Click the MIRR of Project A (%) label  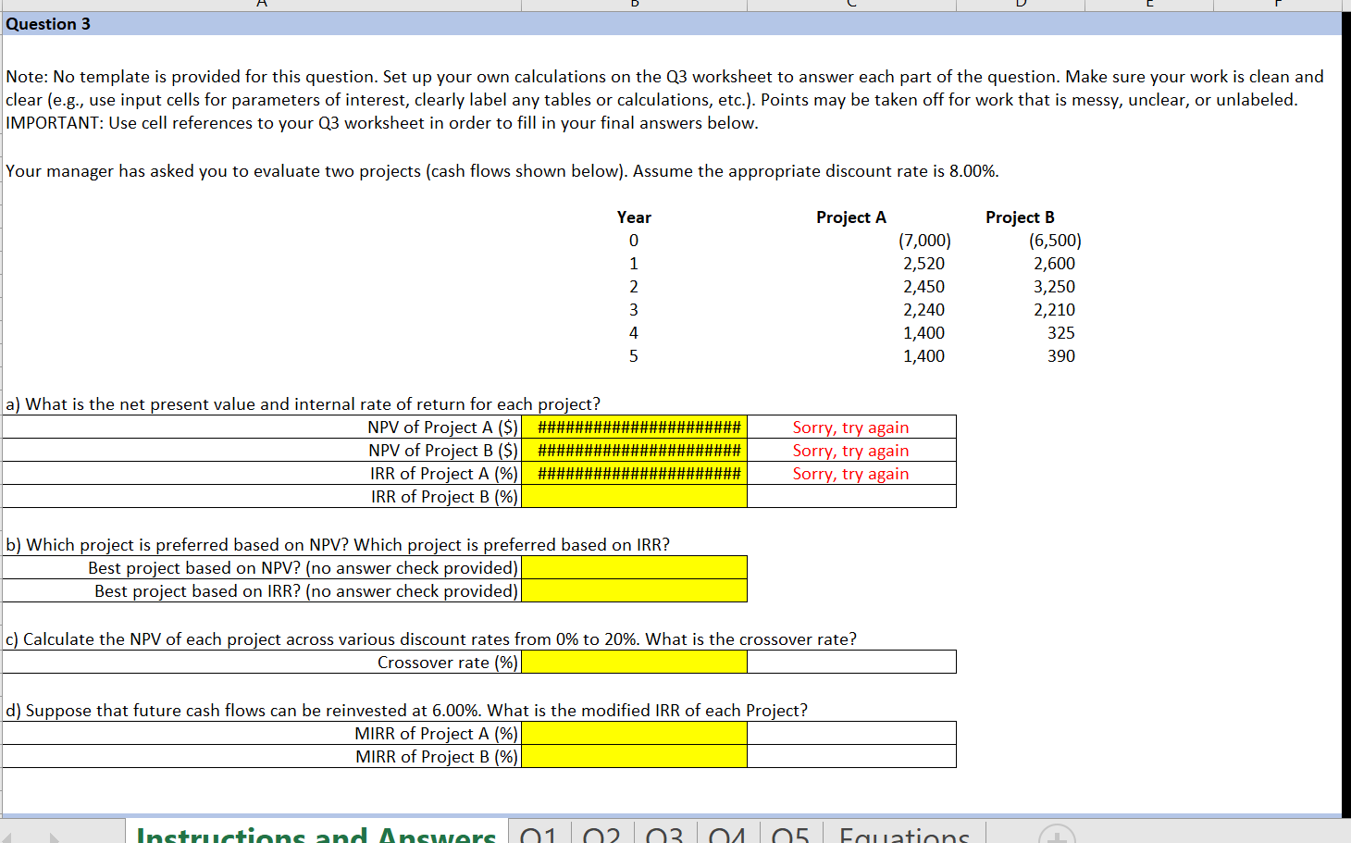(x=437, y=734)
